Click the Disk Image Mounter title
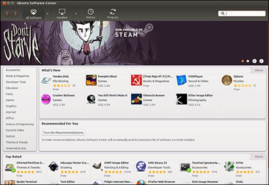Screen dimensions: 269x185 [x=205, y=182]
